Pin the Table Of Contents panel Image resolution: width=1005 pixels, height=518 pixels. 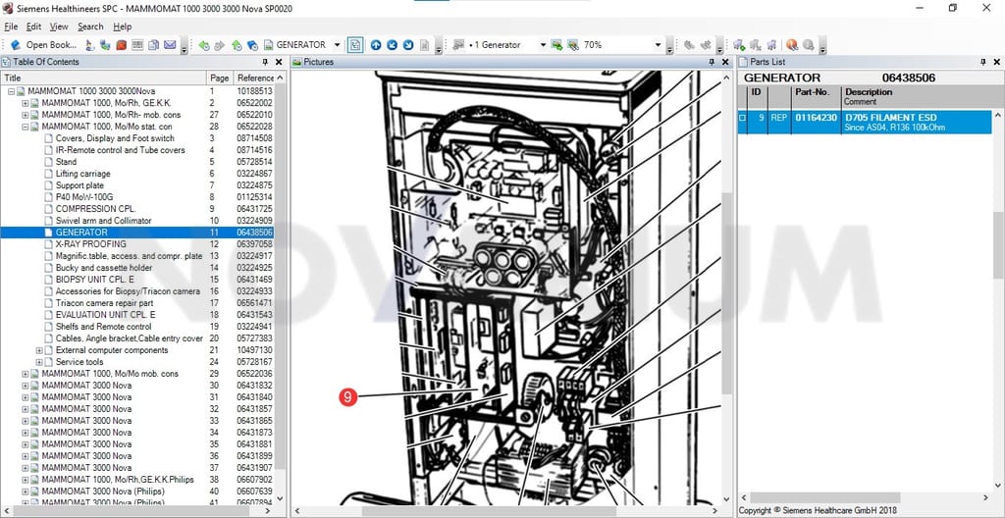pyautogui.click(x=265, y=62)
